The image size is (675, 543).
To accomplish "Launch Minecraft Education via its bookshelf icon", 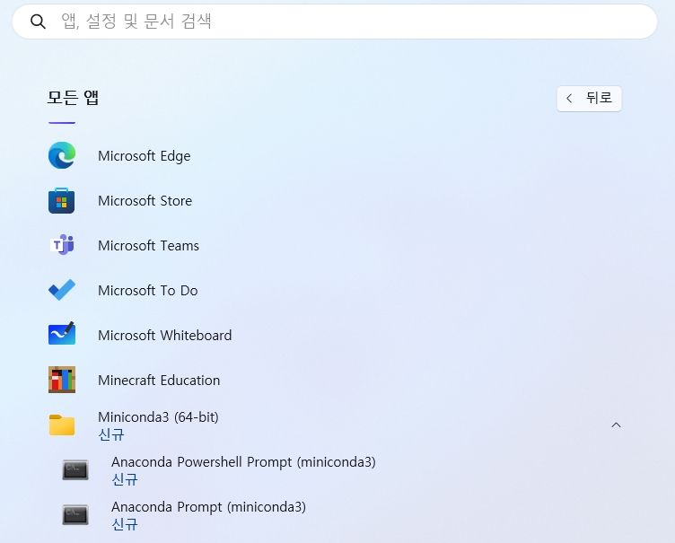I will tap(62, 380).
